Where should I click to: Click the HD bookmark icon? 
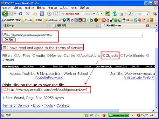[148, 20]
